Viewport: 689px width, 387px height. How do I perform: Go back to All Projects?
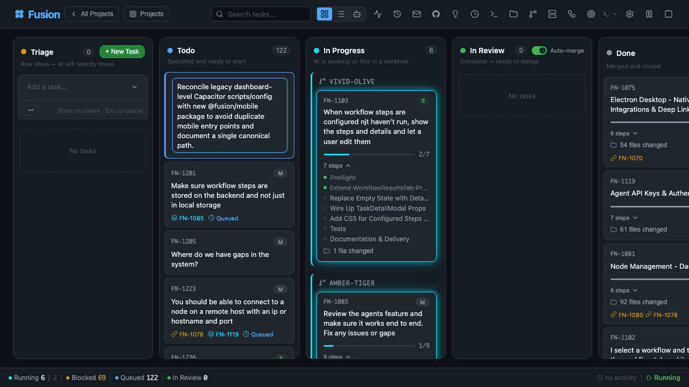(x=92, y=14)
